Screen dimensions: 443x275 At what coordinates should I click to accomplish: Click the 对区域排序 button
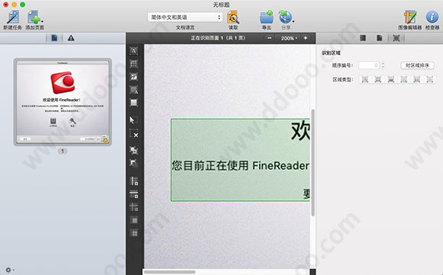pyautogui.click(x=417, y=66)
